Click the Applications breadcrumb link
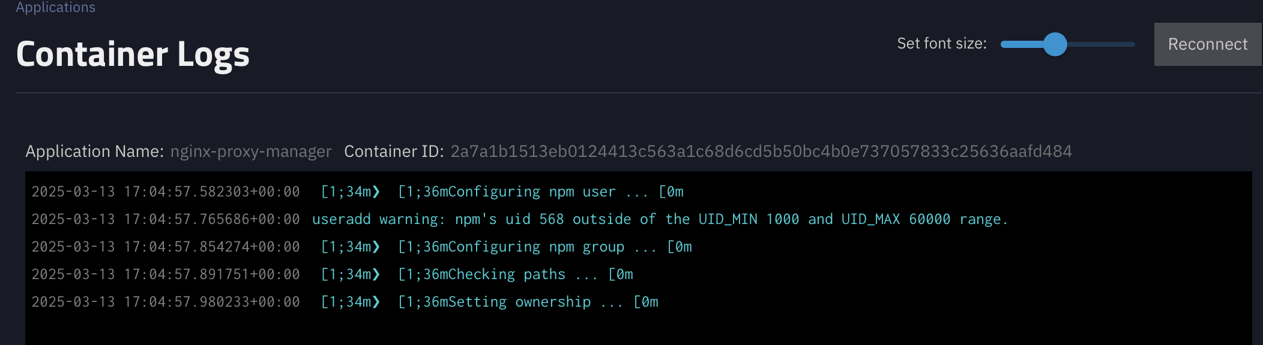1263x345 pixels. (x=55, y=7)
